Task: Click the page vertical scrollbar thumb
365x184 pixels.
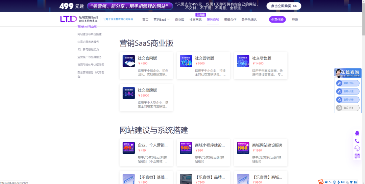Action: click(x=363, y=20)
